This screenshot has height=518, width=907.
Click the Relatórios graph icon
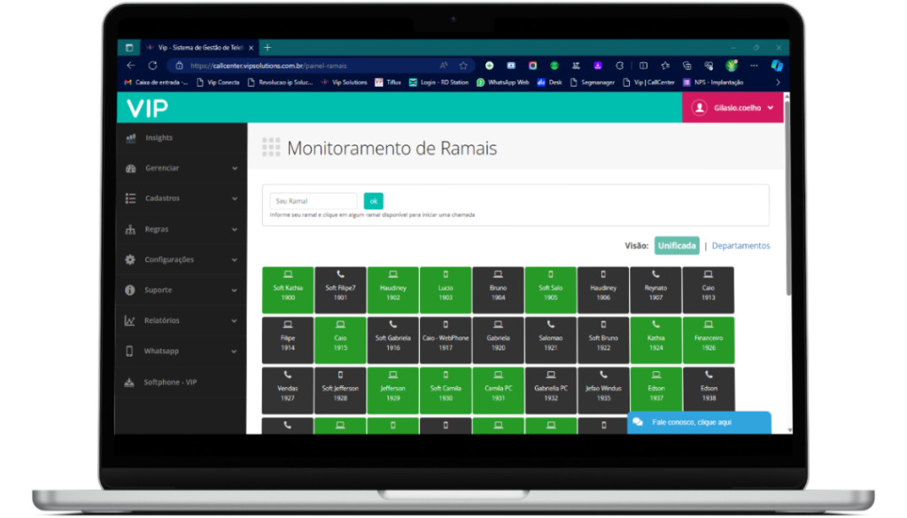pyautogui.click(x=130, y=321)
